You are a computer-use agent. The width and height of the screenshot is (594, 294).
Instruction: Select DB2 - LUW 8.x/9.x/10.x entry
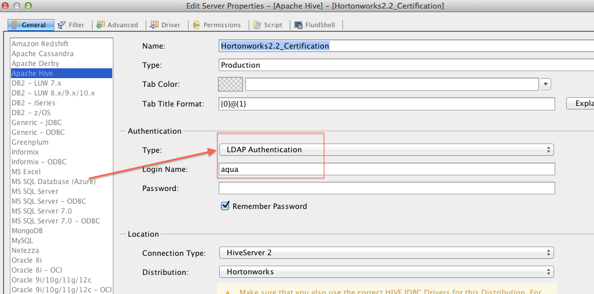62,93
